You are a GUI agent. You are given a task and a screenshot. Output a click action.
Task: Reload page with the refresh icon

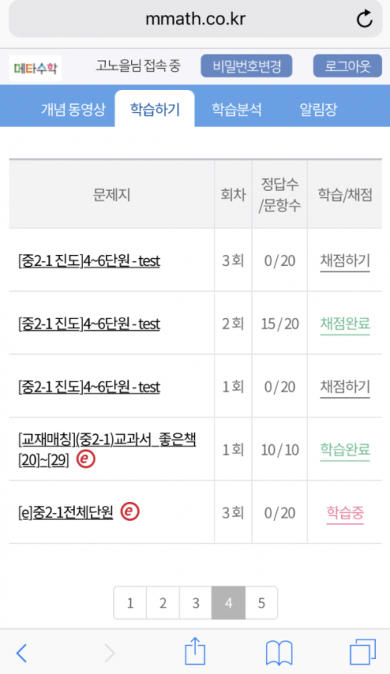pyautogui.click(x=365, y=19)
